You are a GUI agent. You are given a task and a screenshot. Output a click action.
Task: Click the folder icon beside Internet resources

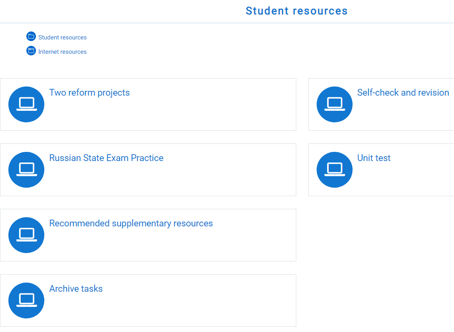[31, 51]
